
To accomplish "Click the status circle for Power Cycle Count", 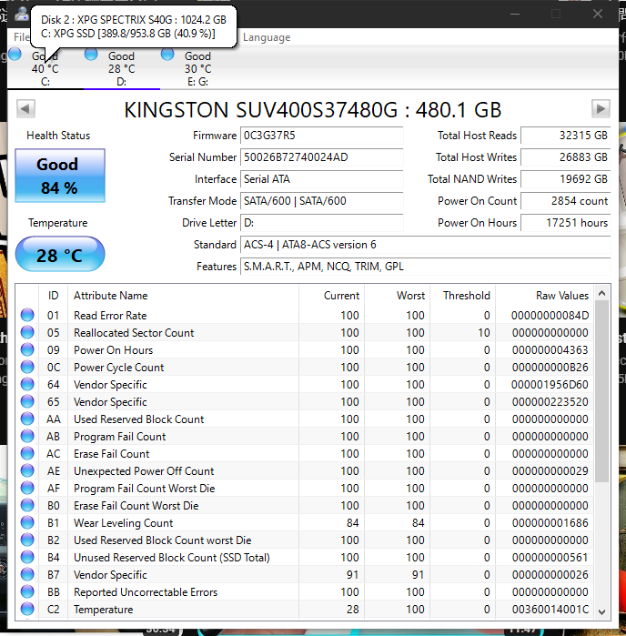I will [x=27, y=367].
